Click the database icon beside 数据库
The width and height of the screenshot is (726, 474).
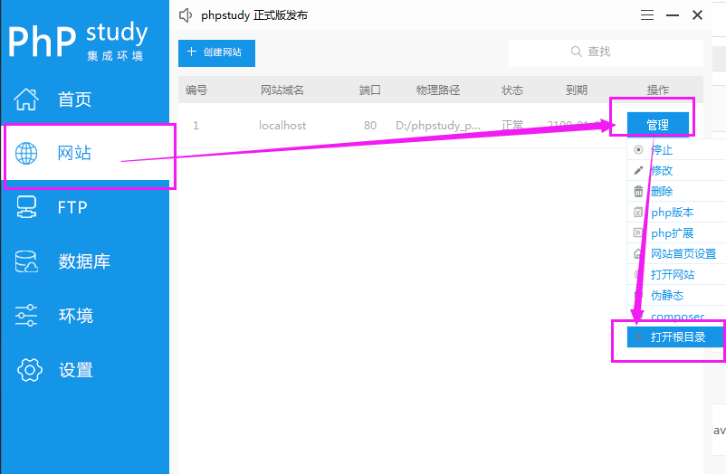[26, 261]
